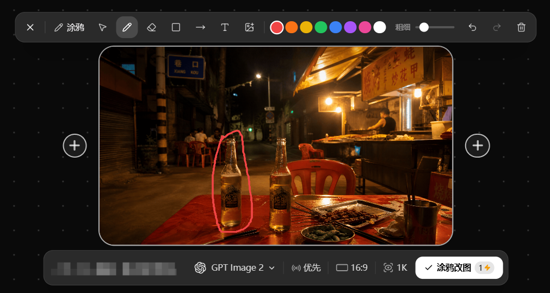This screenshot has width=550, height=293.
Task: Select the text T tool
Action: [x=225, y=27]
